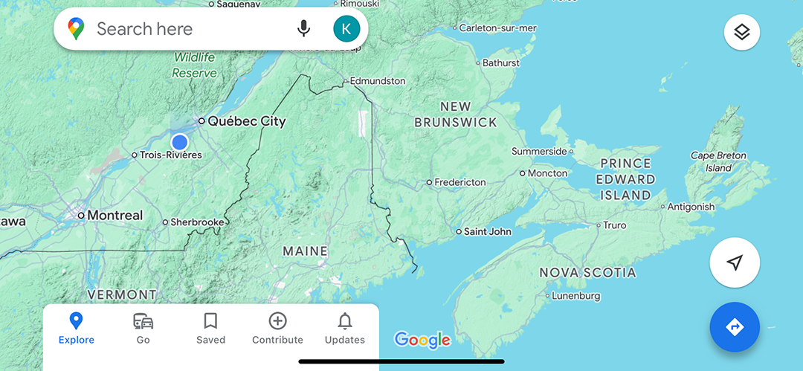This screenshot has height=371, width=803.
Task: Tap the Saint John city label
Action: (488, 232)
